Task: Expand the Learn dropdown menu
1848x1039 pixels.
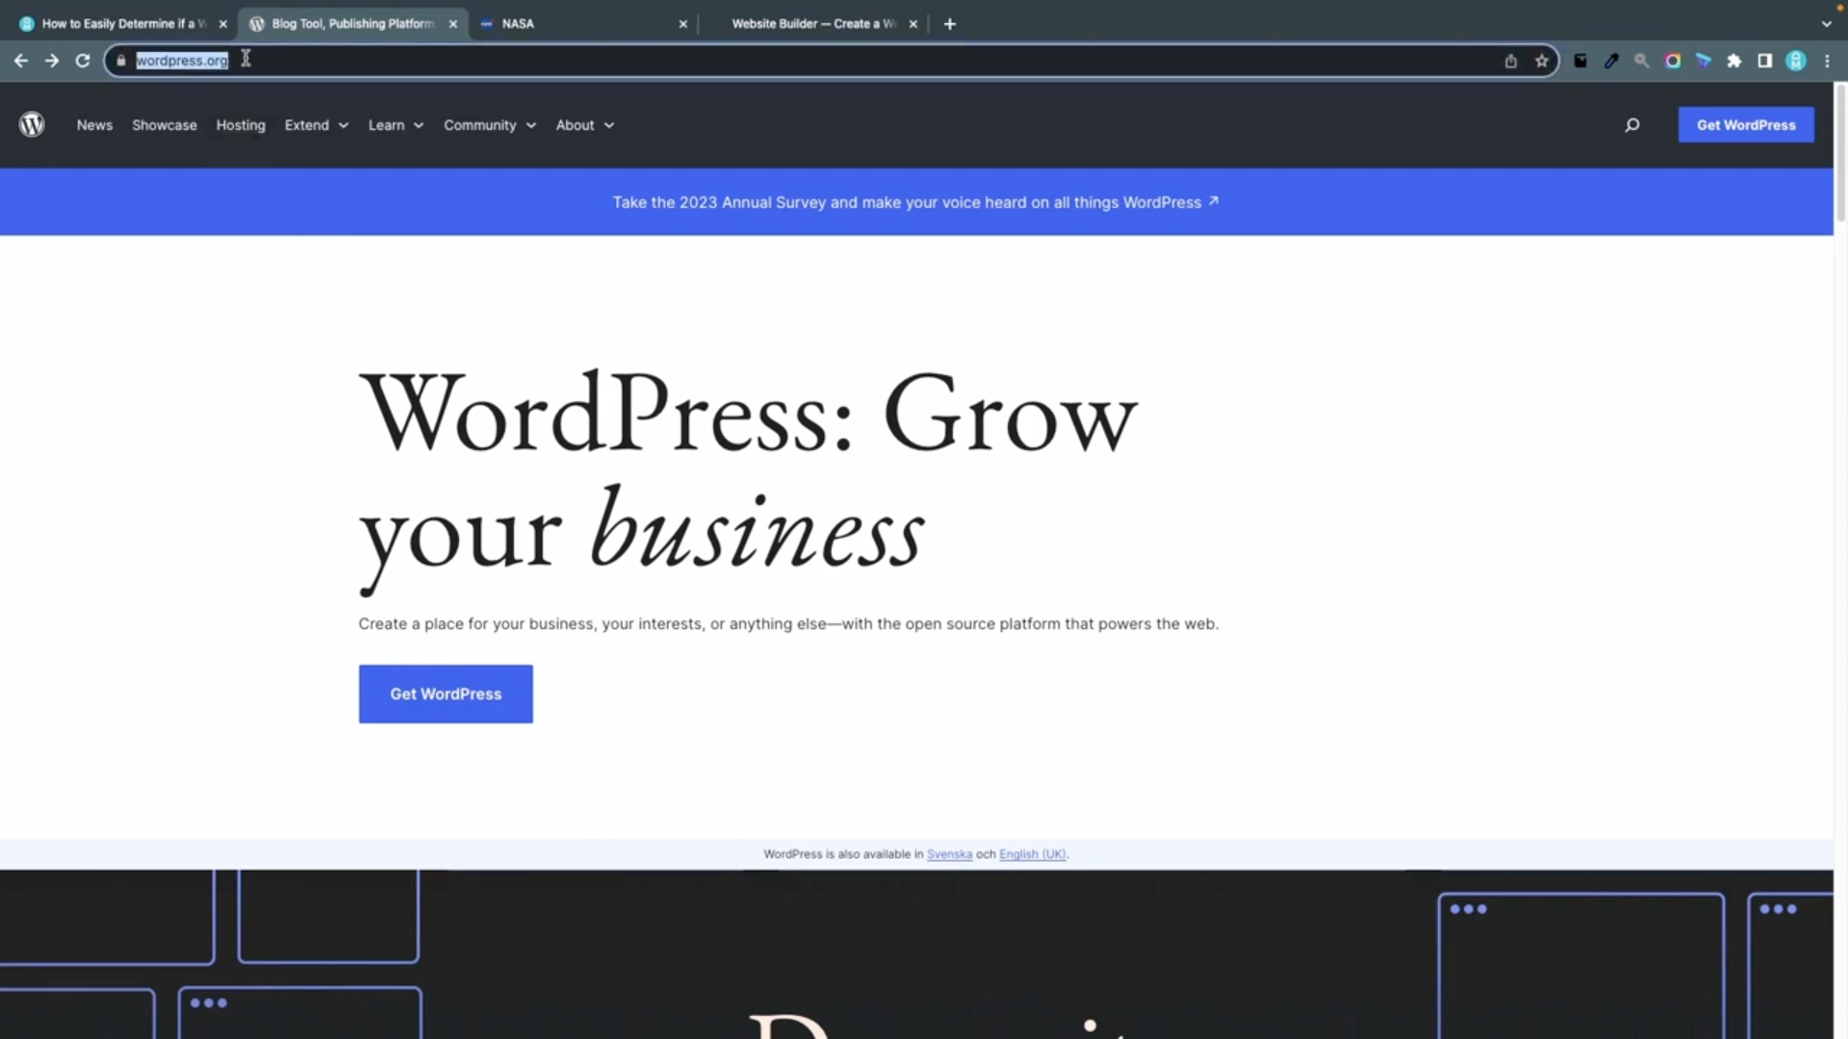Action: point(395,125)
